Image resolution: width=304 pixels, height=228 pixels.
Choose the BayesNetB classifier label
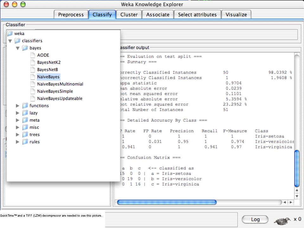point(47,69)
